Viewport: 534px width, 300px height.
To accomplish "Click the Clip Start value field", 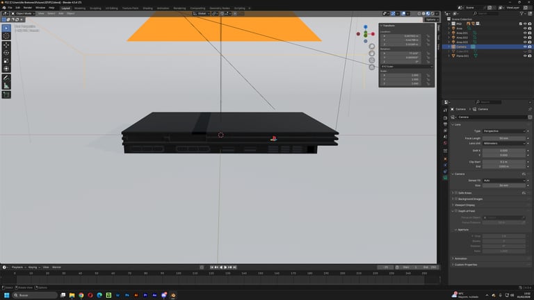I will point(504,162).
